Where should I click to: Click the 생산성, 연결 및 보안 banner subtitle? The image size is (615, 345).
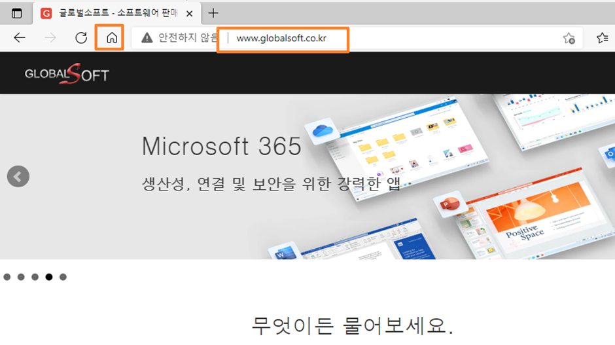point(271,184)
